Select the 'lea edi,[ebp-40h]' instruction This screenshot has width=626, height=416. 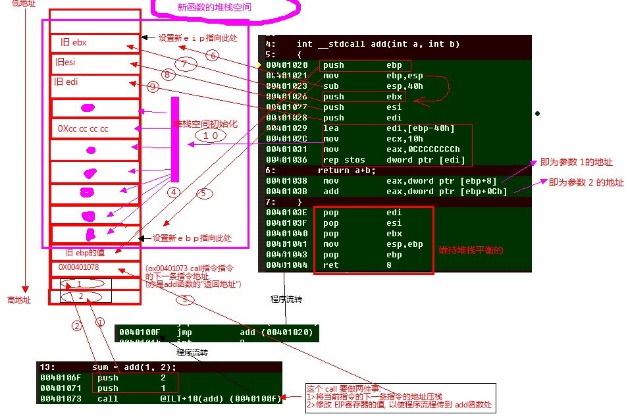click(388, 128)
